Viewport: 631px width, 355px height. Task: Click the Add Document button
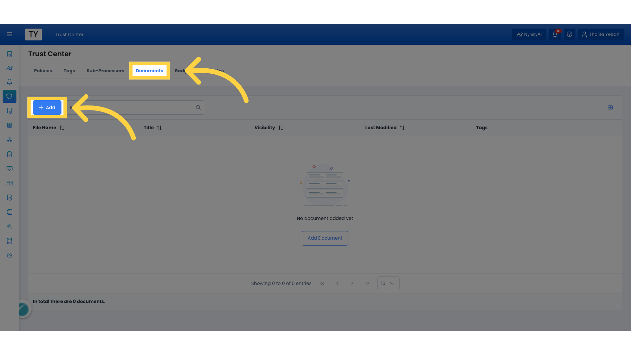click(325, 238)
